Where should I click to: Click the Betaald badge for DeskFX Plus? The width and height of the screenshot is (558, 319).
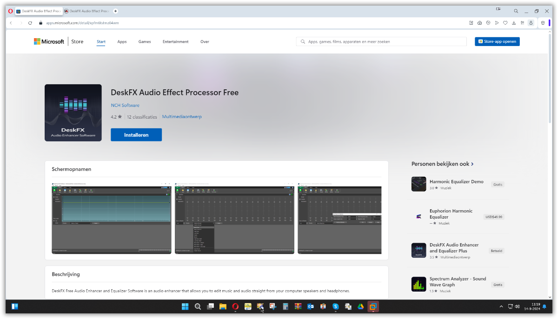tap(497, 251)
